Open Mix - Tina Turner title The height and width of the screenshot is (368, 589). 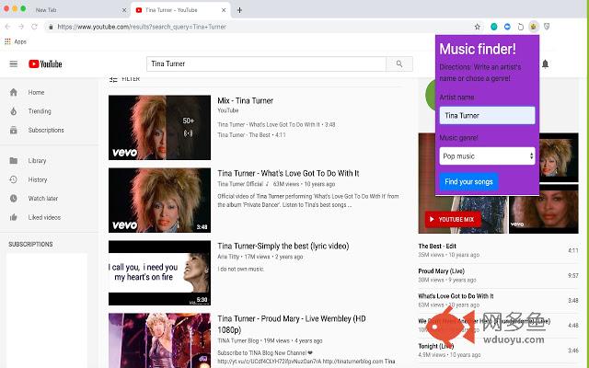246,100
